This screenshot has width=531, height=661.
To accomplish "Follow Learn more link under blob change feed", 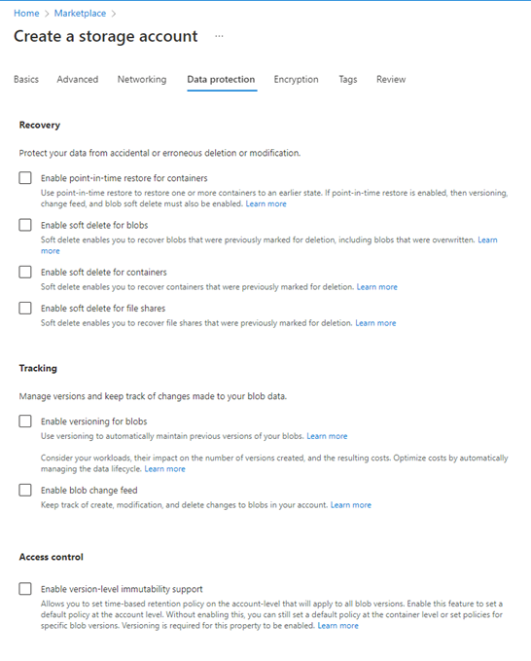I will point(351,504).
